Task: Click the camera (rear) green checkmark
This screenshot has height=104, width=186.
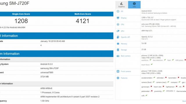Action: click(168, 82)
